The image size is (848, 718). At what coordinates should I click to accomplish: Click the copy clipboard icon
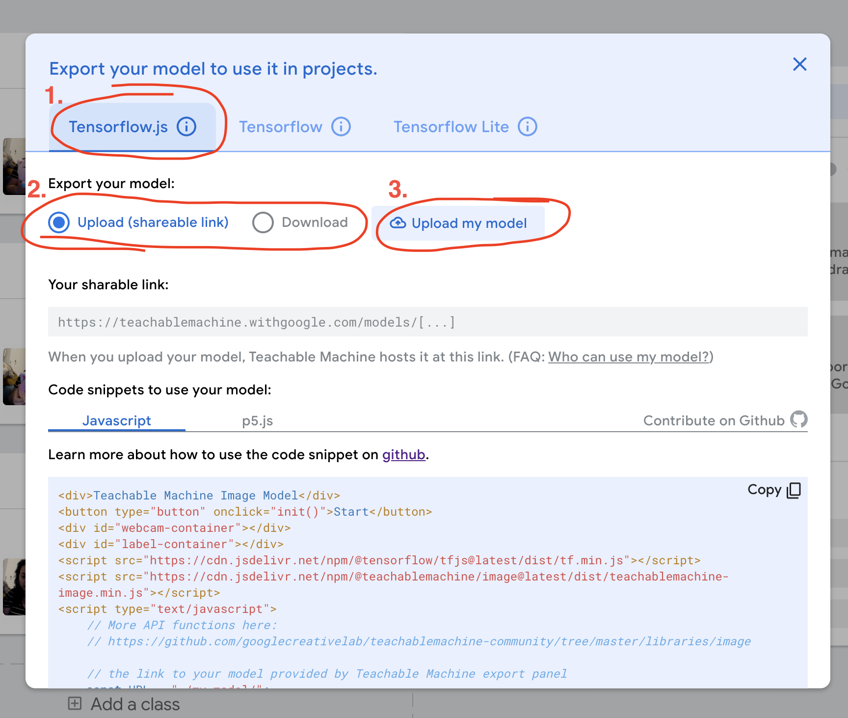pos(794,490)
